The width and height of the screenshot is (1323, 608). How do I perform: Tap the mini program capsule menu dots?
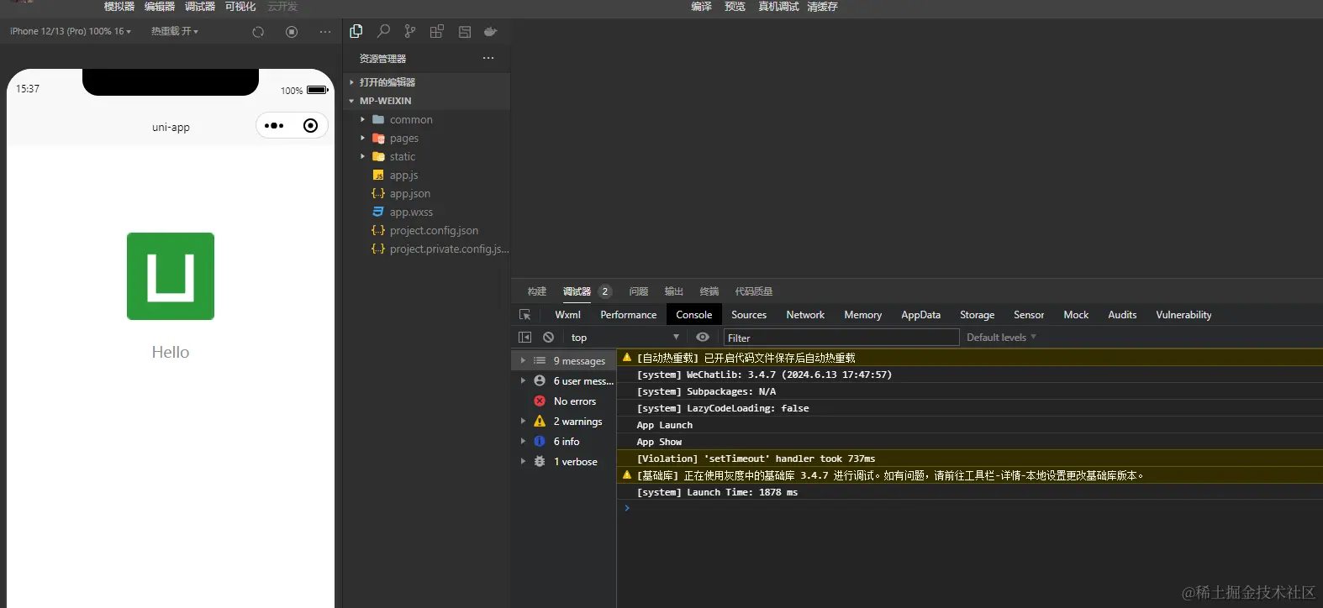pyautogui.click(x=274, y=126)
